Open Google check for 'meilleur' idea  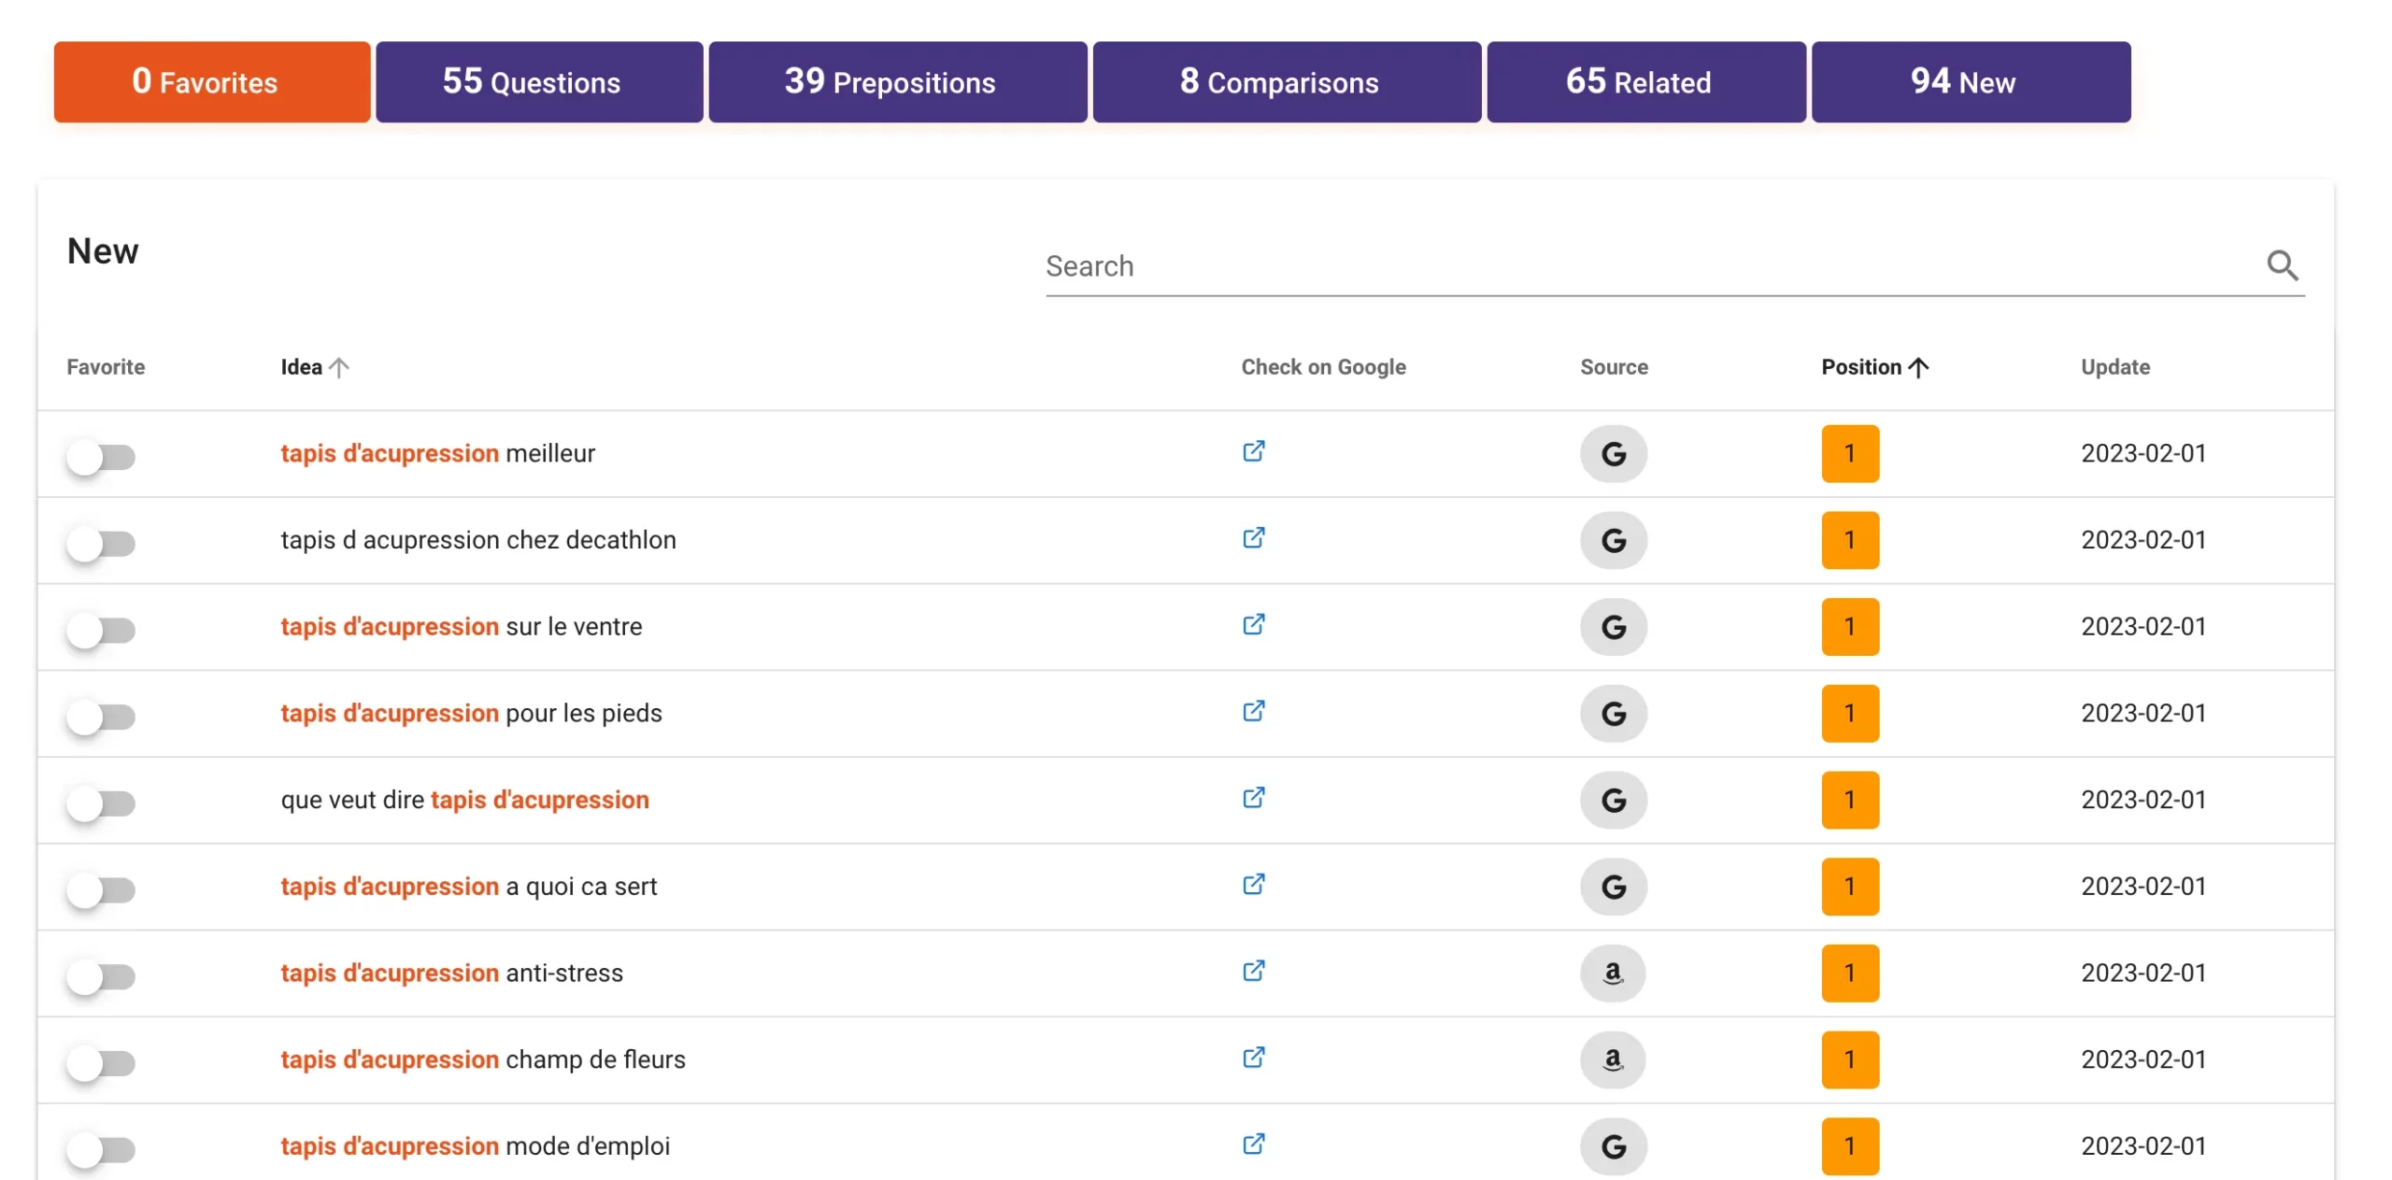point(1253,452)
